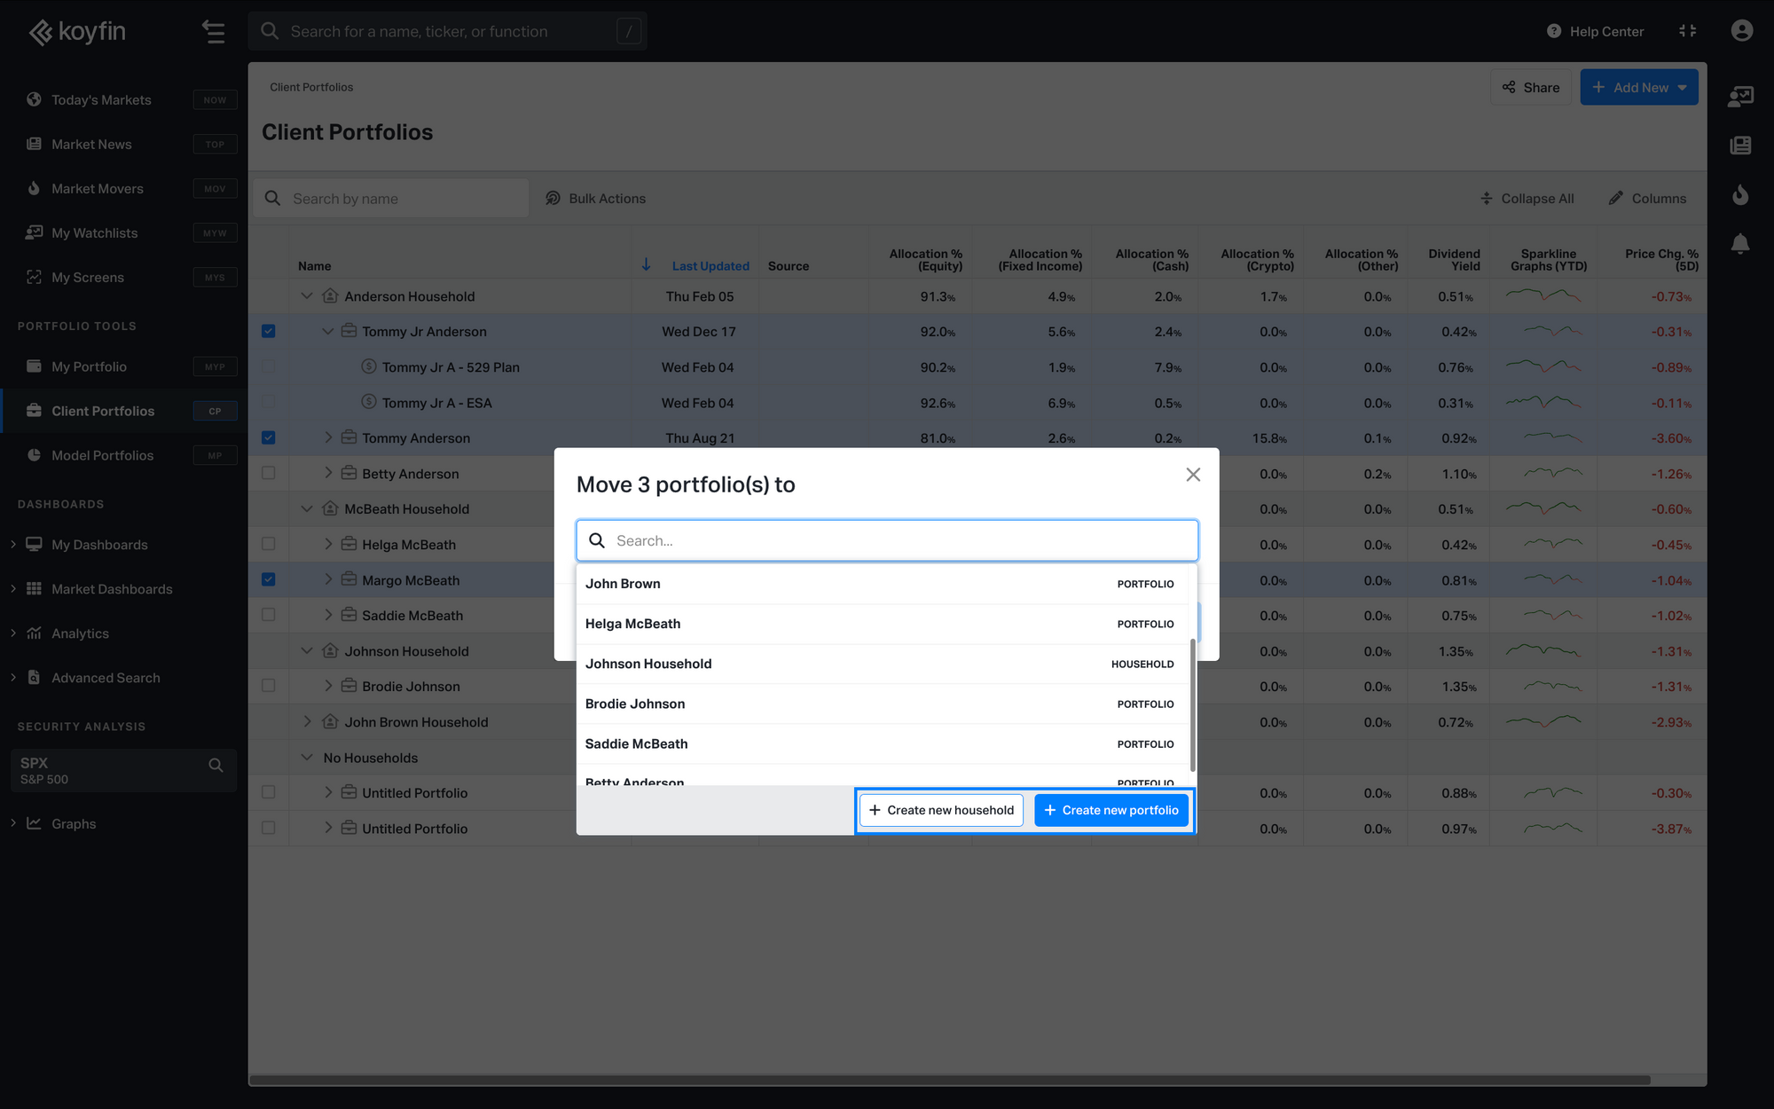Open the news panel icon on right rail
The width and height of the screenshot is (1774, 1109).
(x=1740, y=146)
